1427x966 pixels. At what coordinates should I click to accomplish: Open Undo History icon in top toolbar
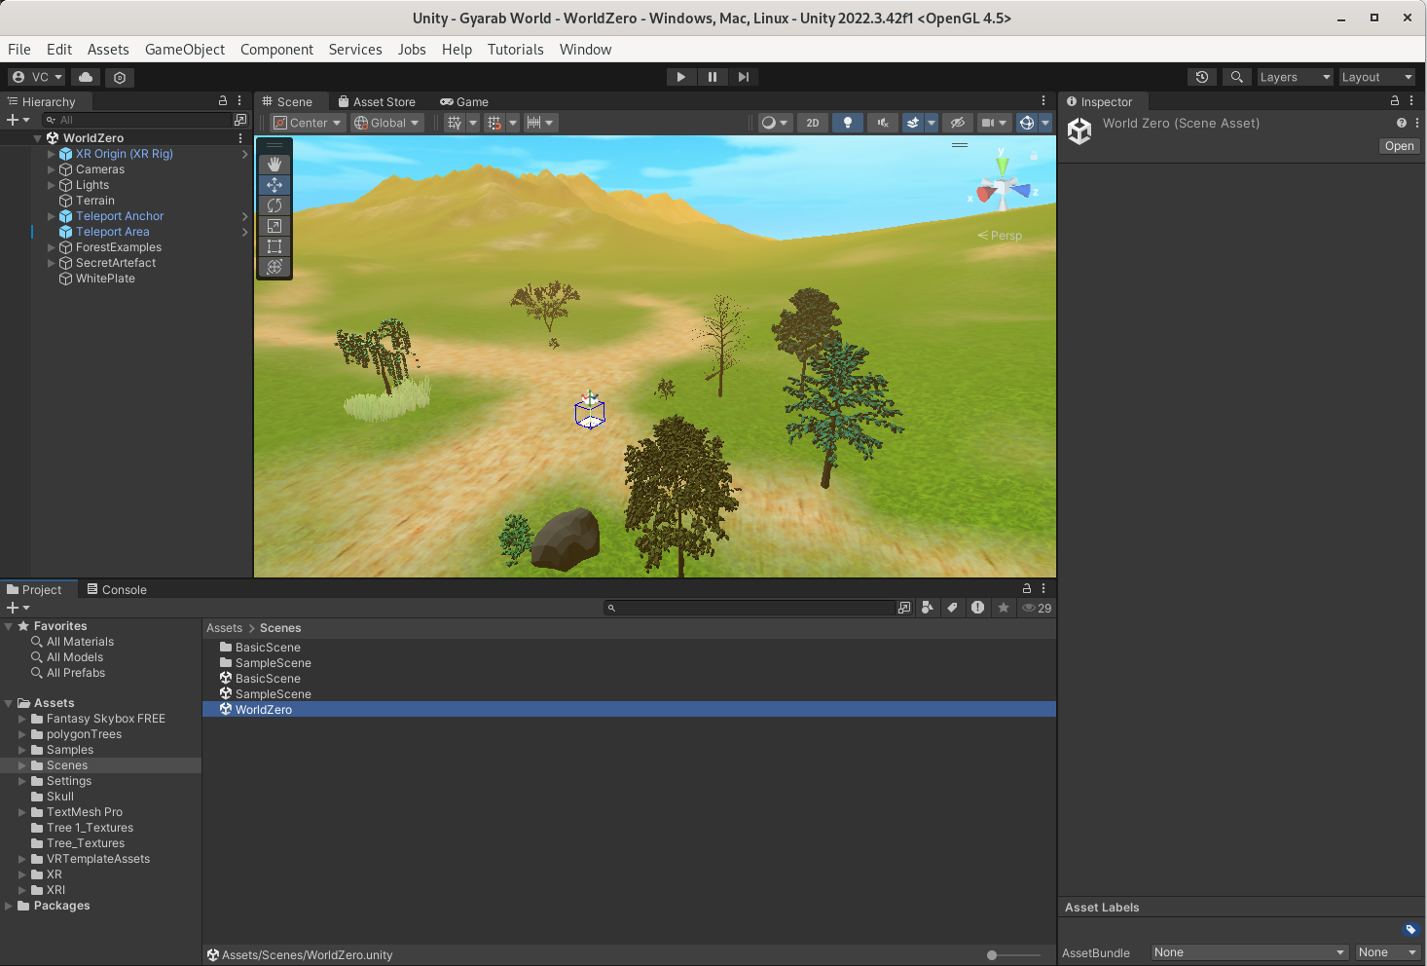point(1202,77)
